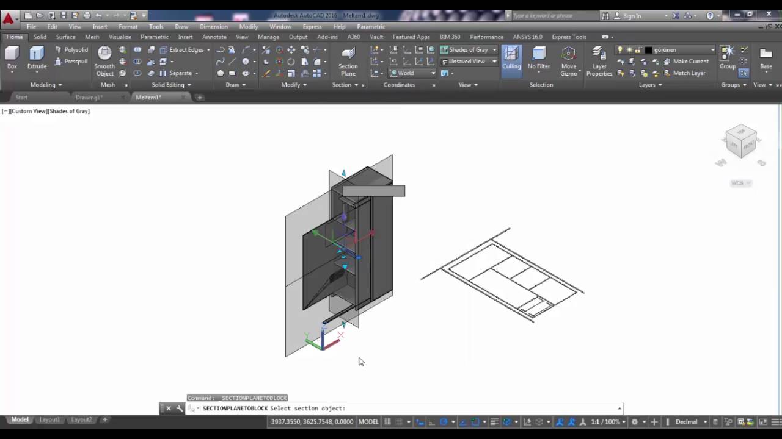The height and width of the screenshot is (439, 782).
Task: Select the Section Plane tool
Action: (x=348, y=61)
